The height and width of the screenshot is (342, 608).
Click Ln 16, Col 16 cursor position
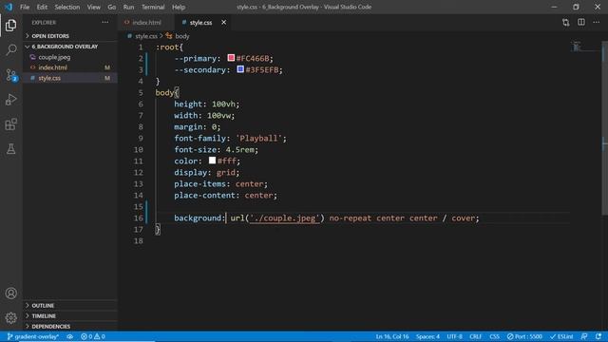click(x=392, y=336)
